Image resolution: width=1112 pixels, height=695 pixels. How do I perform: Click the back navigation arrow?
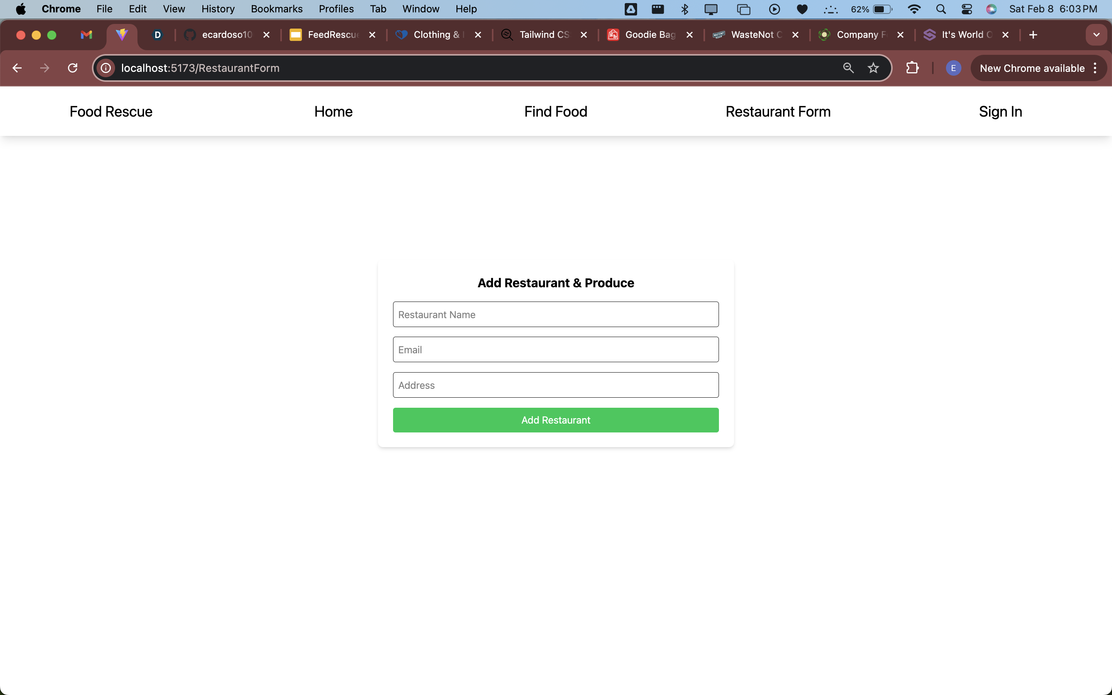[17, 68]
